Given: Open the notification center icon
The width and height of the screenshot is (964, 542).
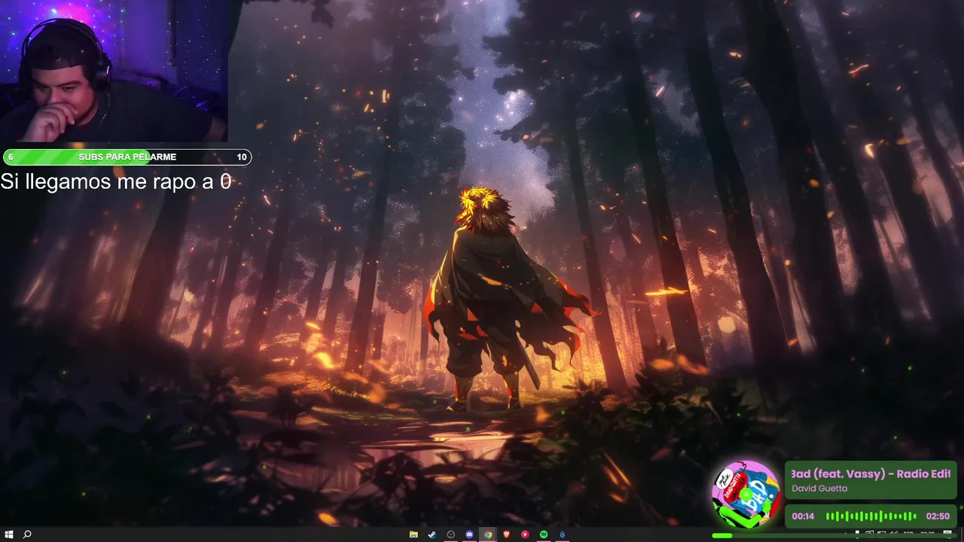Looking at the screenshot, I should (x=948, y=534).
